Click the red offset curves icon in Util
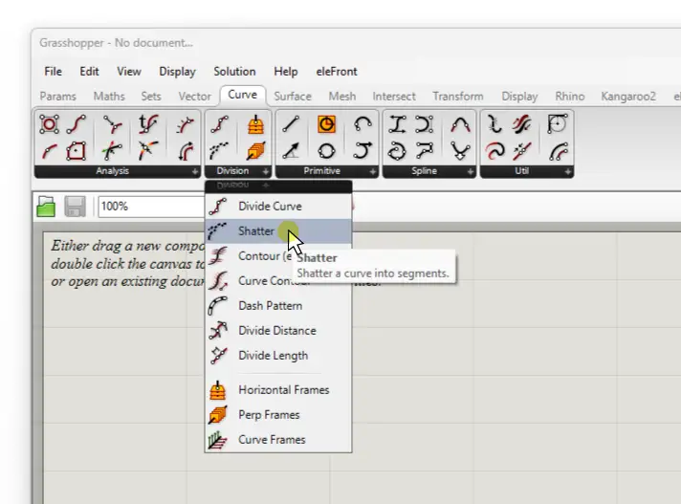681x504 pixels. 521,124
